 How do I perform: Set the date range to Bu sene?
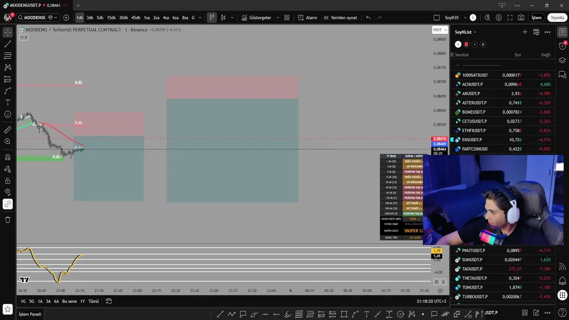point(69,301)
